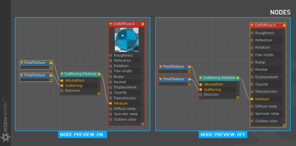296x146 pixels.
Task: Click Film Width label in preview-on OctDiffuse node
Action: [x=123, y=71]
